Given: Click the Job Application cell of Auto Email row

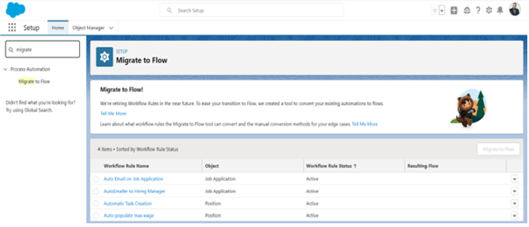Looking at the screenshot, I should 220,179.
